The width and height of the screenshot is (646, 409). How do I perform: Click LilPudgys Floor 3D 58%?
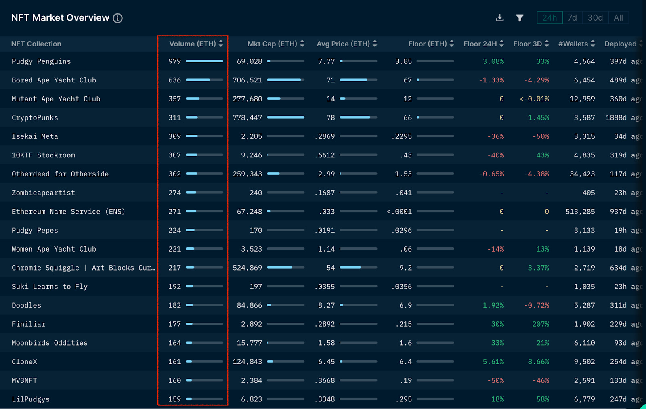(543, 399)
